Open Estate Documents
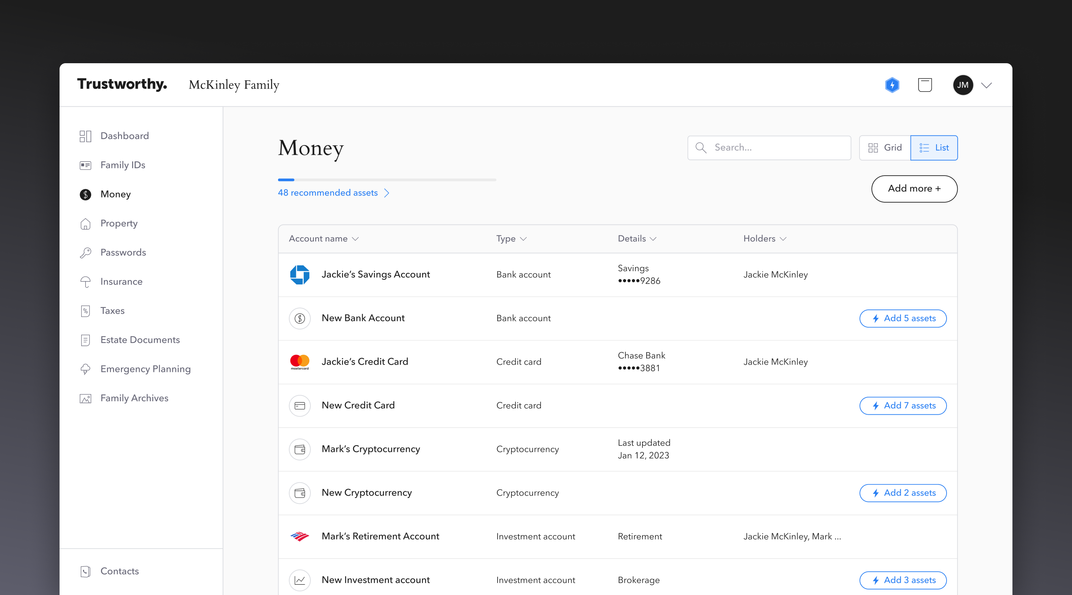The height and width of the screenshot is (595, 1072). 140,340
